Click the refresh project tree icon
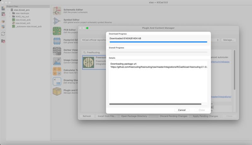 [3, 34]
